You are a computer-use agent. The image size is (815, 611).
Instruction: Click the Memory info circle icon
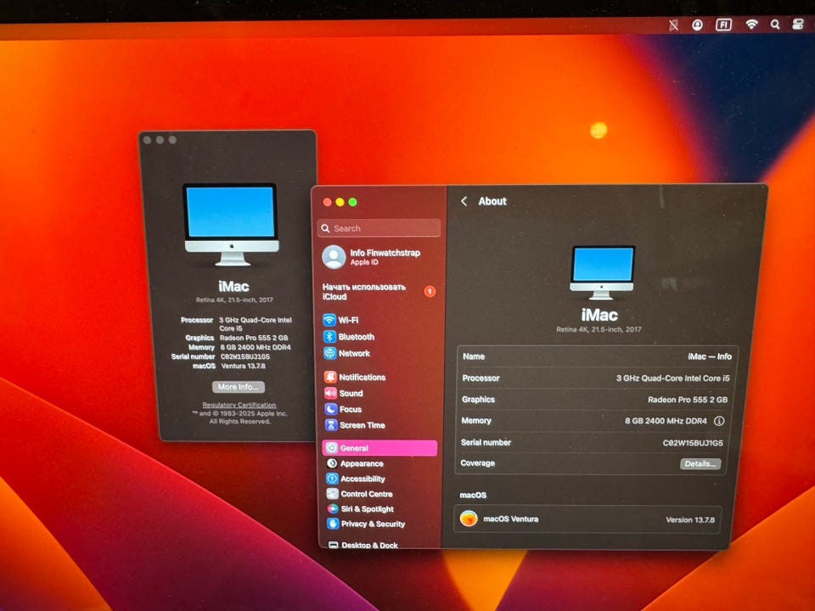click(719, 421)
